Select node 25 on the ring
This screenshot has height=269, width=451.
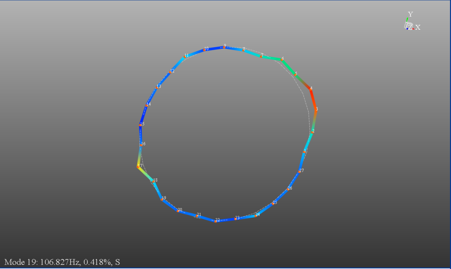(273, 203)
